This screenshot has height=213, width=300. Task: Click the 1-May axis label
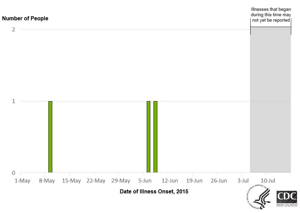click(x=23, y=181)
